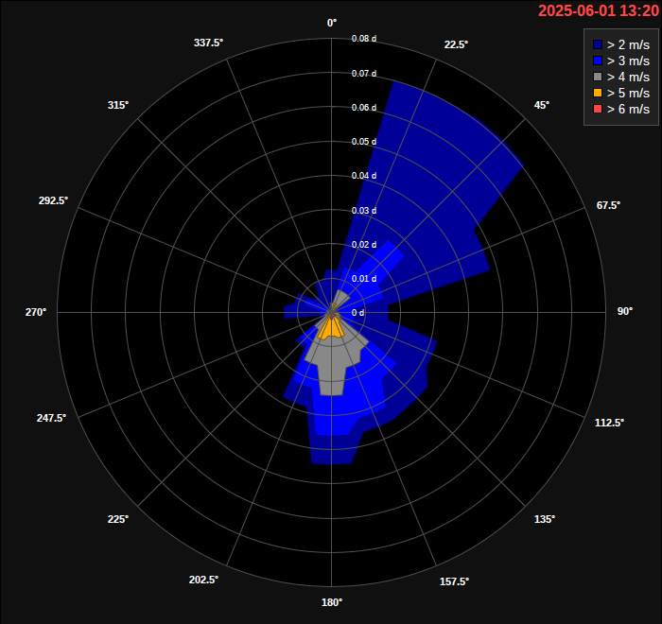Image resolution: width=662 pixels, height=624 pixels.
Task: Select the orange > 5 m/s wedge near center
Action: [331, 328]
